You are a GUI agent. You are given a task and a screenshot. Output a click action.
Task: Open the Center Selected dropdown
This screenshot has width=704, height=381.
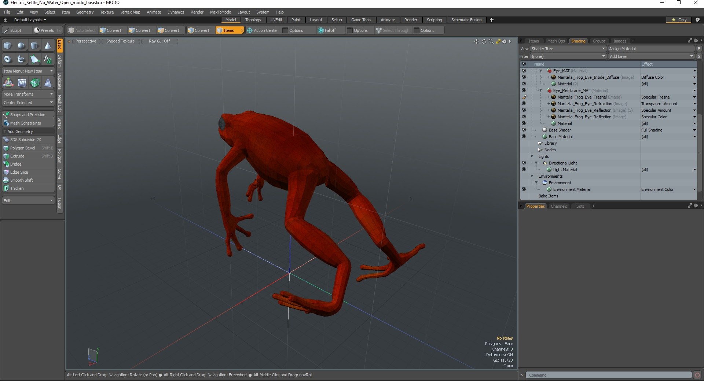(28, 103)
